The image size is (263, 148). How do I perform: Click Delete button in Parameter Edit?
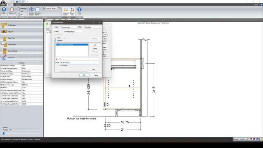tap(95, 49)
